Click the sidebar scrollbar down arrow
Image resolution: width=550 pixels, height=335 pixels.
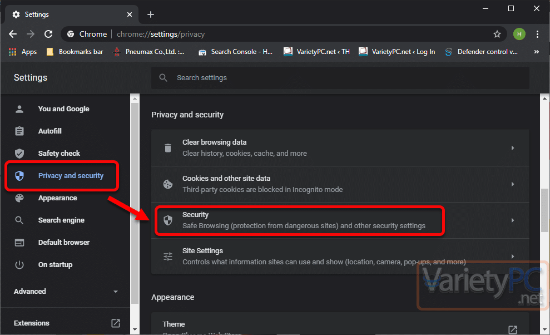pyautogui.click(x=135, y=329)
